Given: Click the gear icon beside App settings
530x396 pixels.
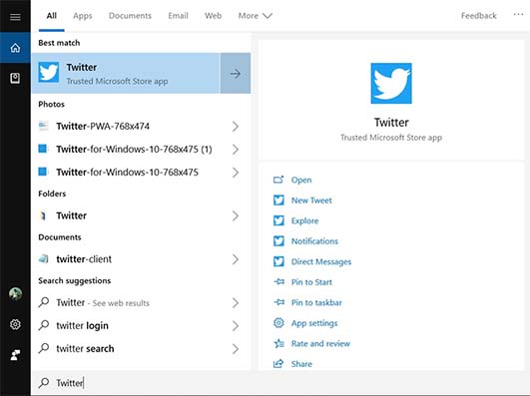Looking at the screenshot, I should coord(278,322).
